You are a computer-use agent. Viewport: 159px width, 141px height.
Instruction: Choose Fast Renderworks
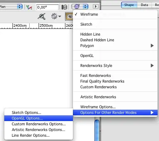coord(115,75)
